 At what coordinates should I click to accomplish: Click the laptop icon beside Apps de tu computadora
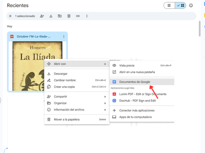point(114,117)
